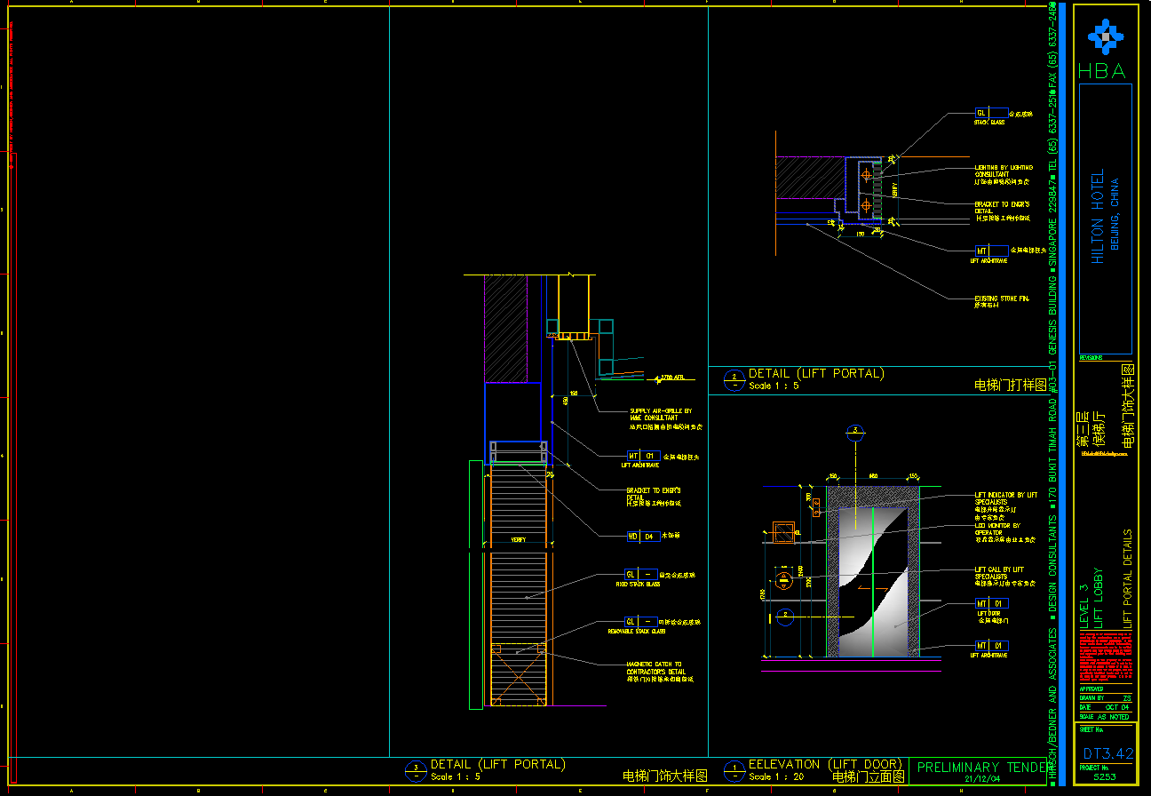Click the PRELIMINARY TENDER stamp text
Image resolution: width=1151 pixels, height=796 pixels.
(x=980, y=768)
